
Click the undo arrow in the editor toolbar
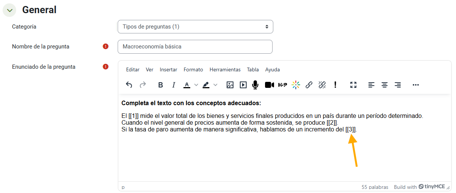pos(129,85)
